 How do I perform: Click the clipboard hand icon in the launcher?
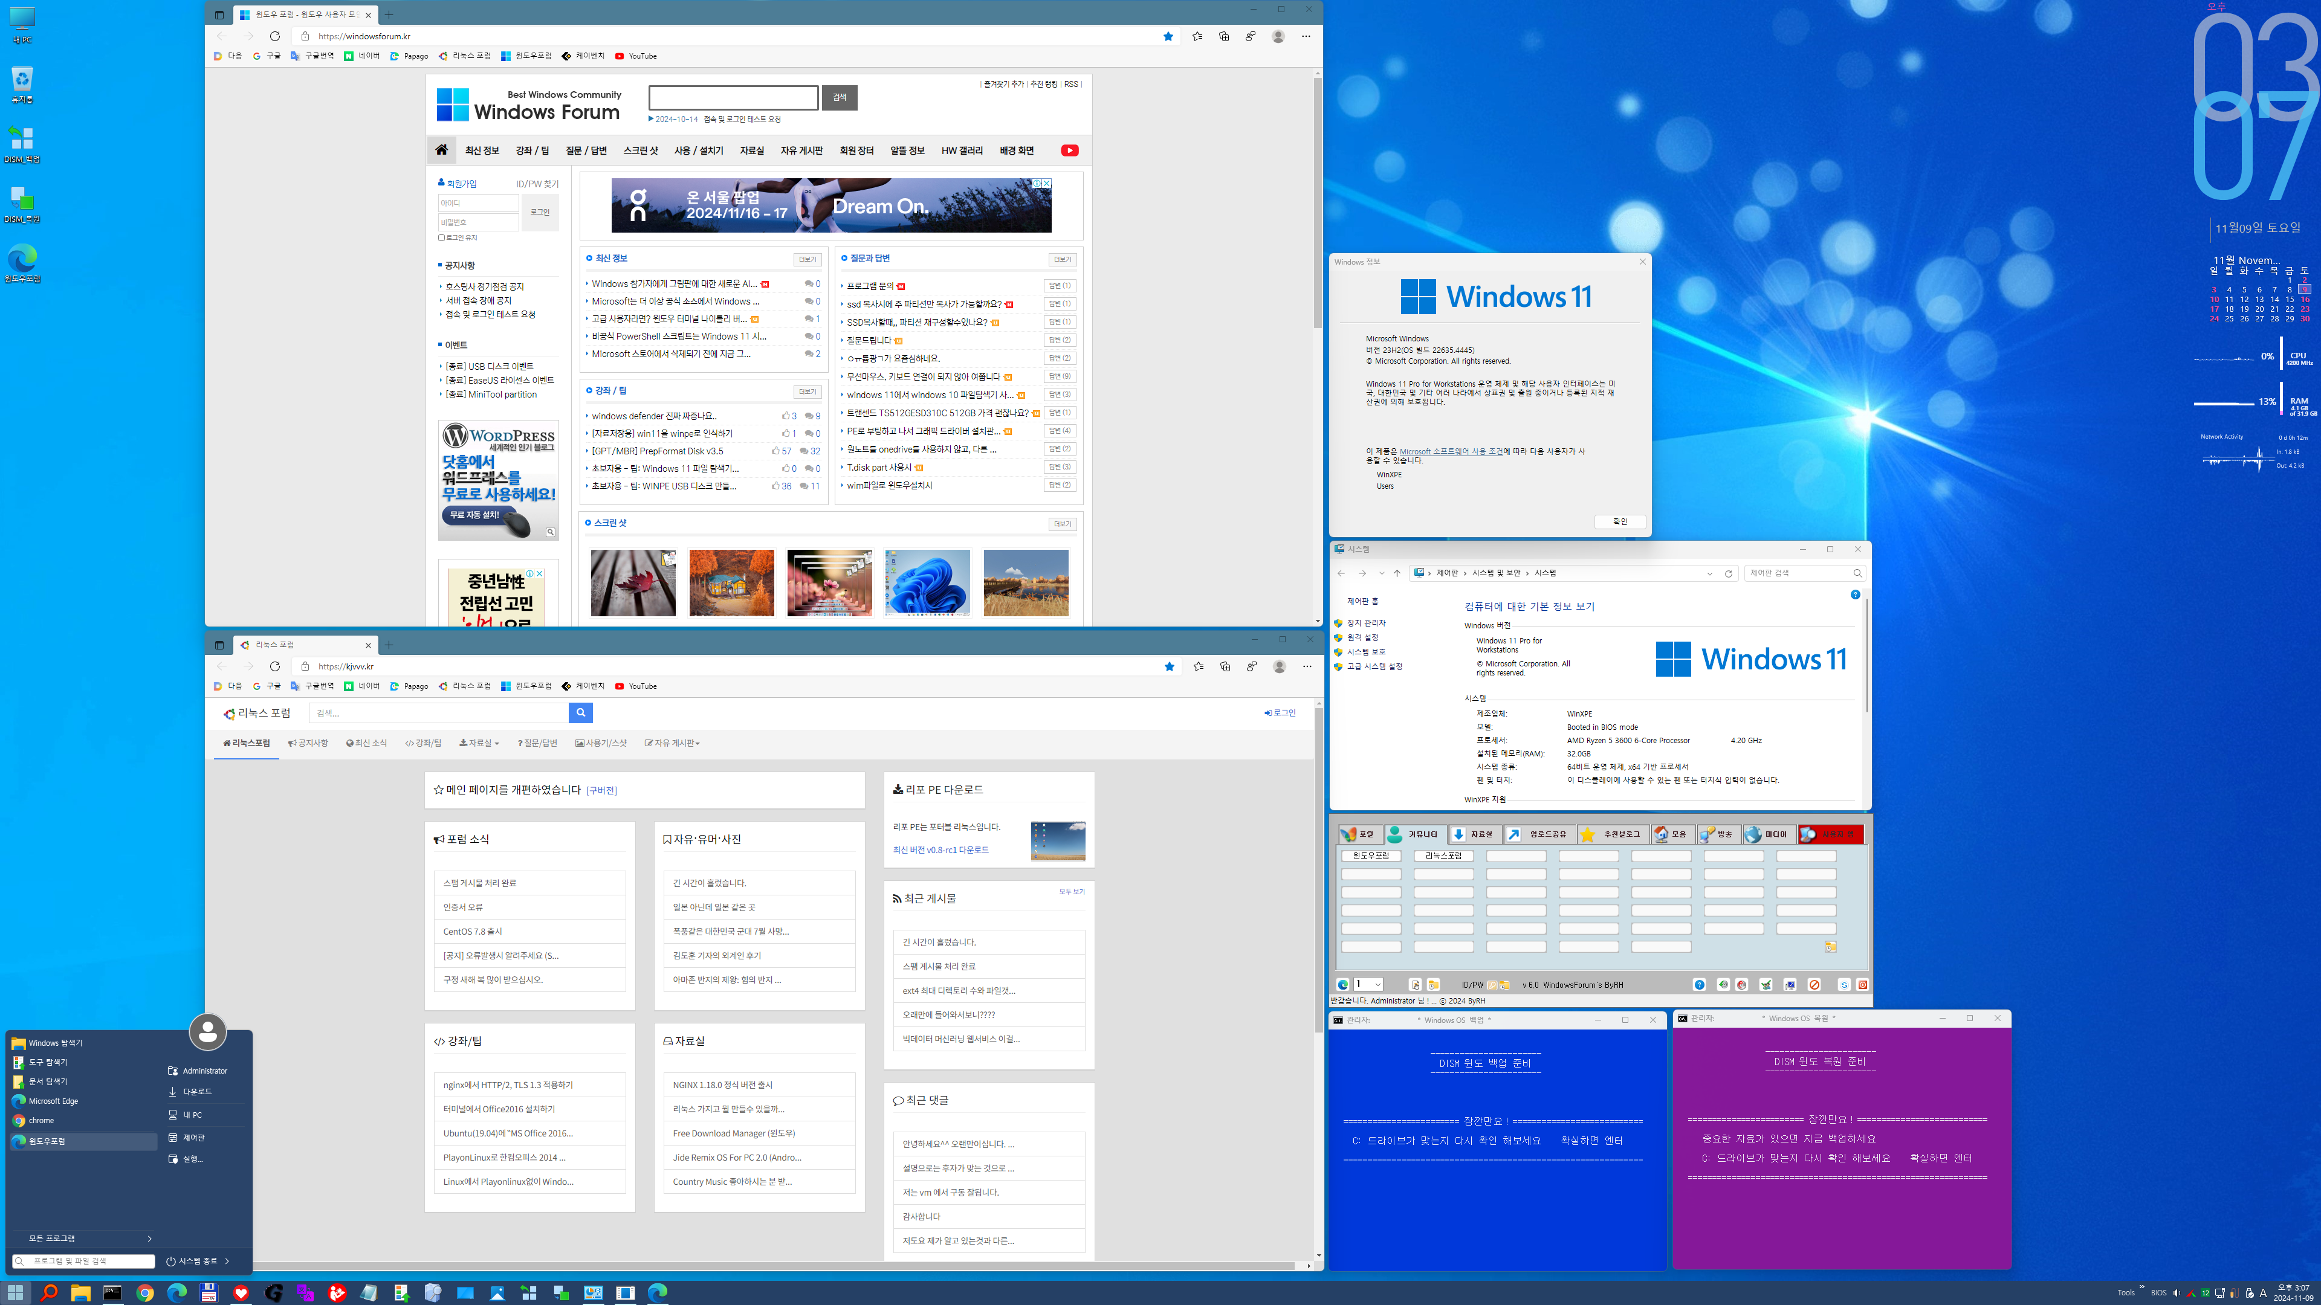[x=1416, y=984]
